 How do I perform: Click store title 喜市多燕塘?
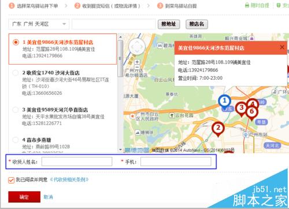tap(36, 140)
